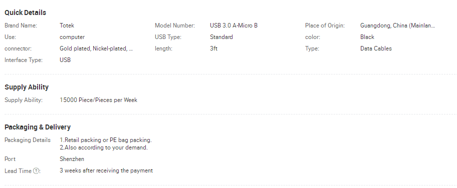Screen dimensions: 457x188
Task: Select the Supply Ability section heading
Action: 27,87
